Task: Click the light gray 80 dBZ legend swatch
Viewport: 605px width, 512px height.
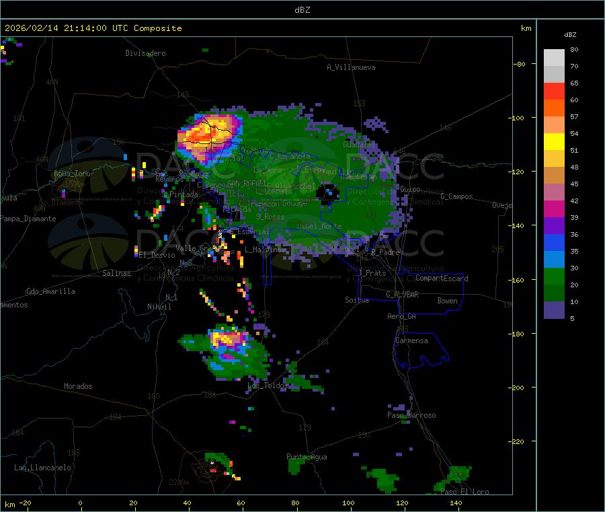Action: pos(554,58)
